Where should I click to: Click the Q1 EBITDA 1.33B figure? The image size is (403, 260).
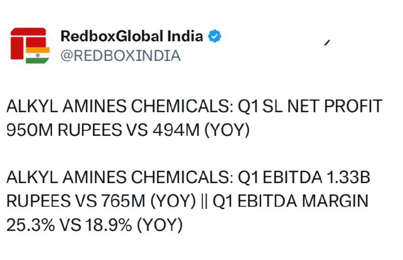click(x=304, y=177)
